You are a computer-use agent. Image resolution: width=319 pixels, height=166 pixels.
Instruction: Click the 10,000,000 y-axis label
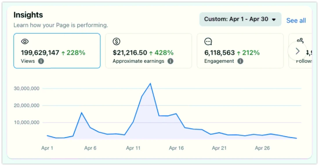point(26,122)
